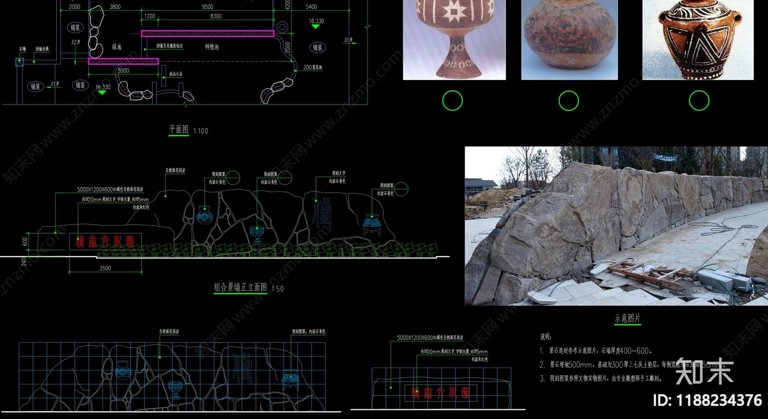
Task: Open the star-patterned goblet pottery photo
Action: click(454, 40)
